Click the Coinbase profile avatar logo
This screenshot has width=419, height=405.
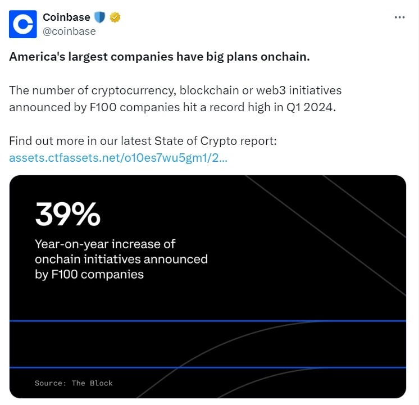[x=23, y=24]
